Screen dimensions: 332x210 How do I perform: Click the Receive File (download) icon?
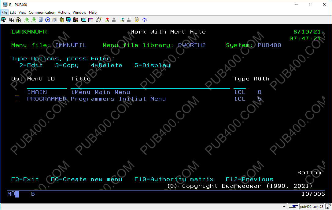click(34, 20)
